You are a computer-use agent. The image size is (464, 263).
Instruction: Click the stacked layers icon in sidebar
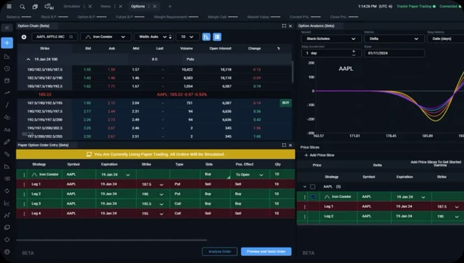coord(7,228)
